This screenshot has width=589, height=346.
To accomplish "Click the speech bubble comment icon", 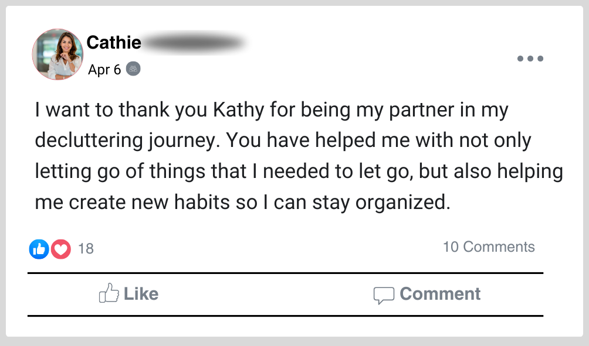I will pyautogui.click(x=384, y=295).
